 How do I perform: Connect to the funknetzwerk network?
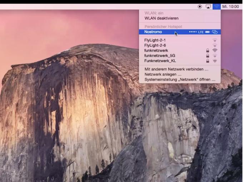[180, 50]
